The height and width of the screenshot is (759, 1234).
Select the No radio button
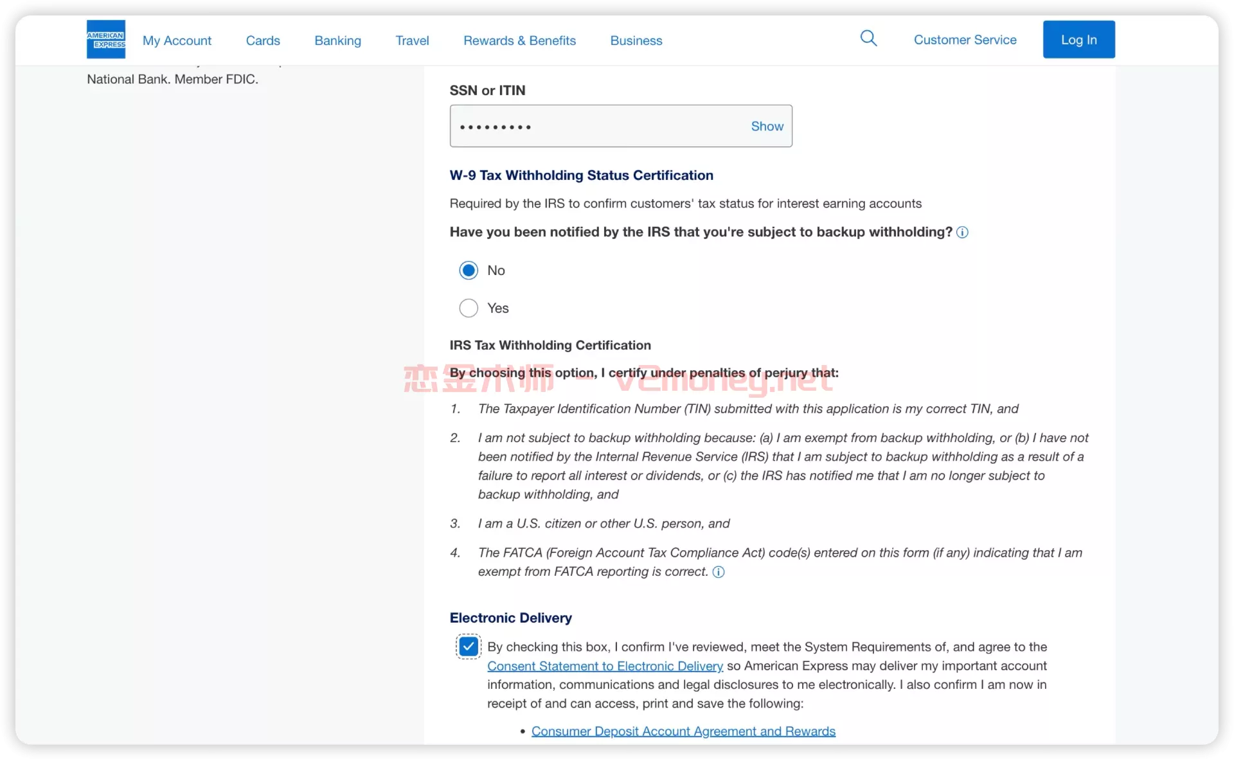pos(469,271)
